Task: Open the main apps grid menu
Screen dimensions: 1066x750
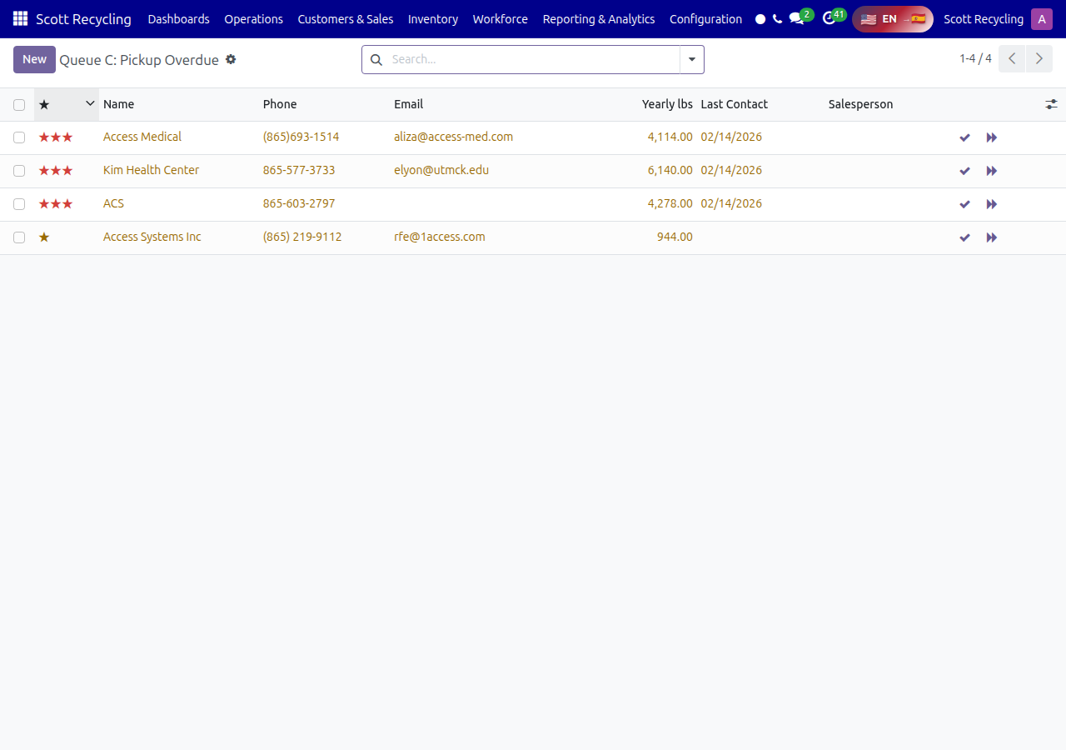Action: pos(20,18)
